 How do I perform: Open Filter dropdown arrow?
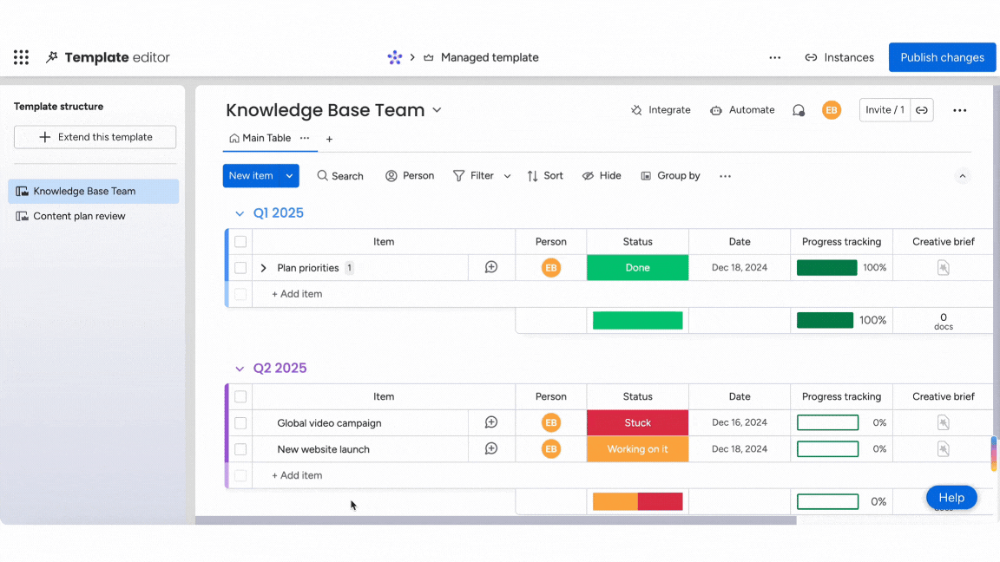click(507, 176)
